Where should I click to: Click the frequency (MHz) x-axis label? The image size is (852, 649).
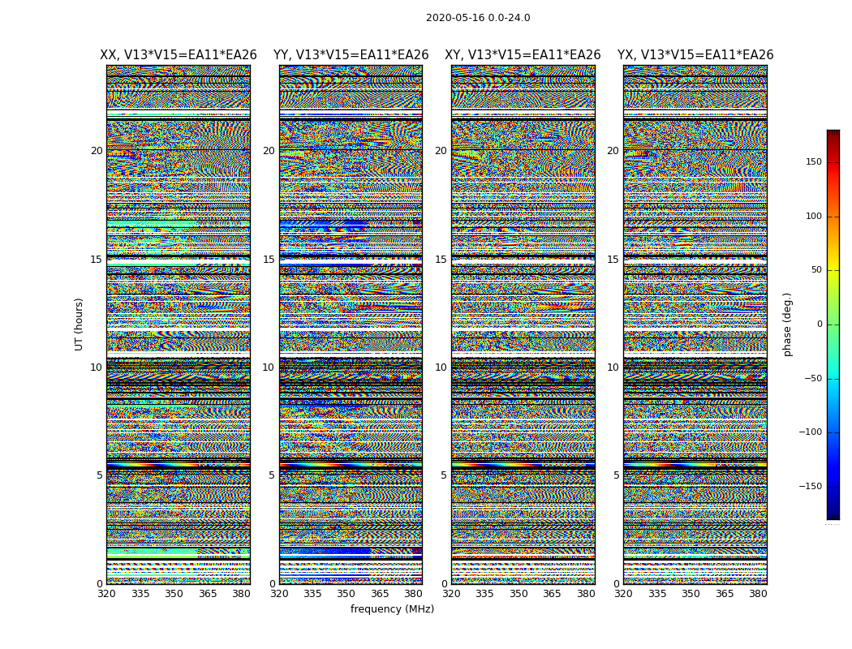point(392,608)
